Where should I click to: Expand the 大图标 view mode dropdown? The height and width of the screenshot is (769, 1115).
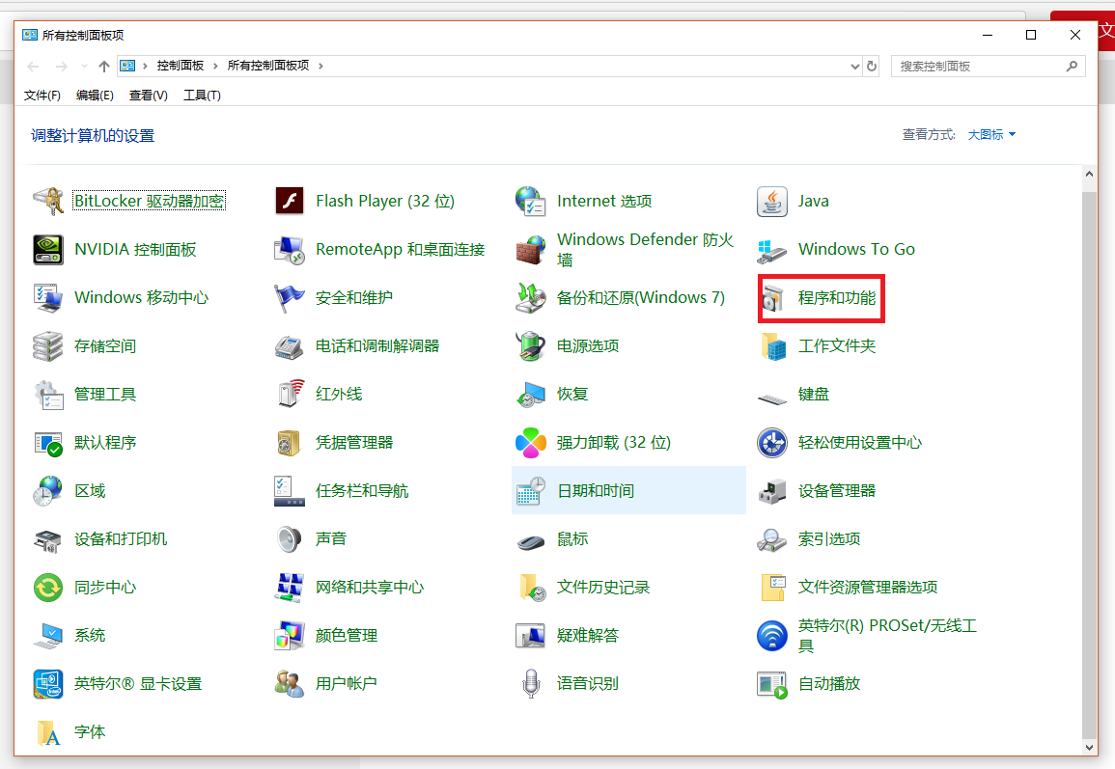(x=991, y=134)
